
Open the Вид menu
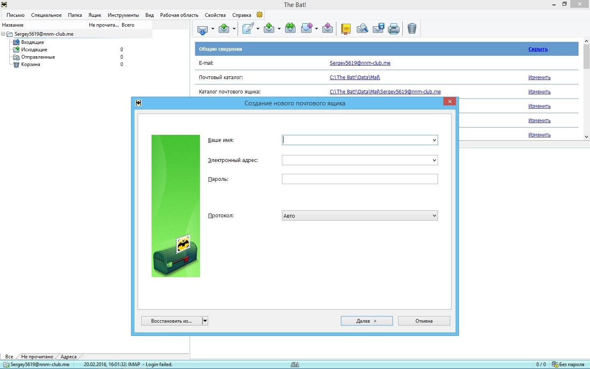pyautogui.click(x=150, y=15)
